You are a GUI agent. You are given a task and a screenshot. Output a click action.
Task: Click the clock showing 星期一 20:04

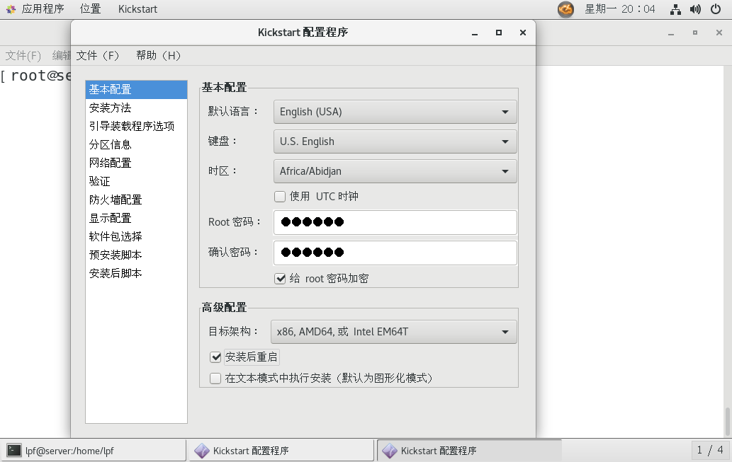[620, 9]
